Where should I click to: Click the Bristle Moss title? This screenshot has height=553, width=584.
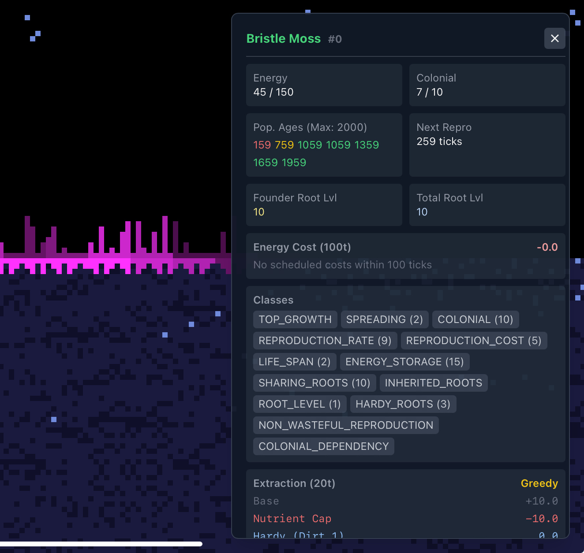[283, 39]
